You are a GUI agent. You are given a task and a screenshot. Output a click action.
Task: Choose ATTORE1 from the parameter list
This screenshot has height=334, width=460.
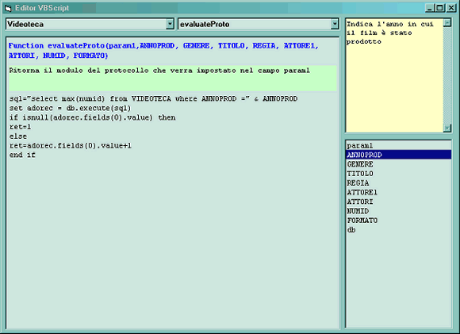coord(398,192)
